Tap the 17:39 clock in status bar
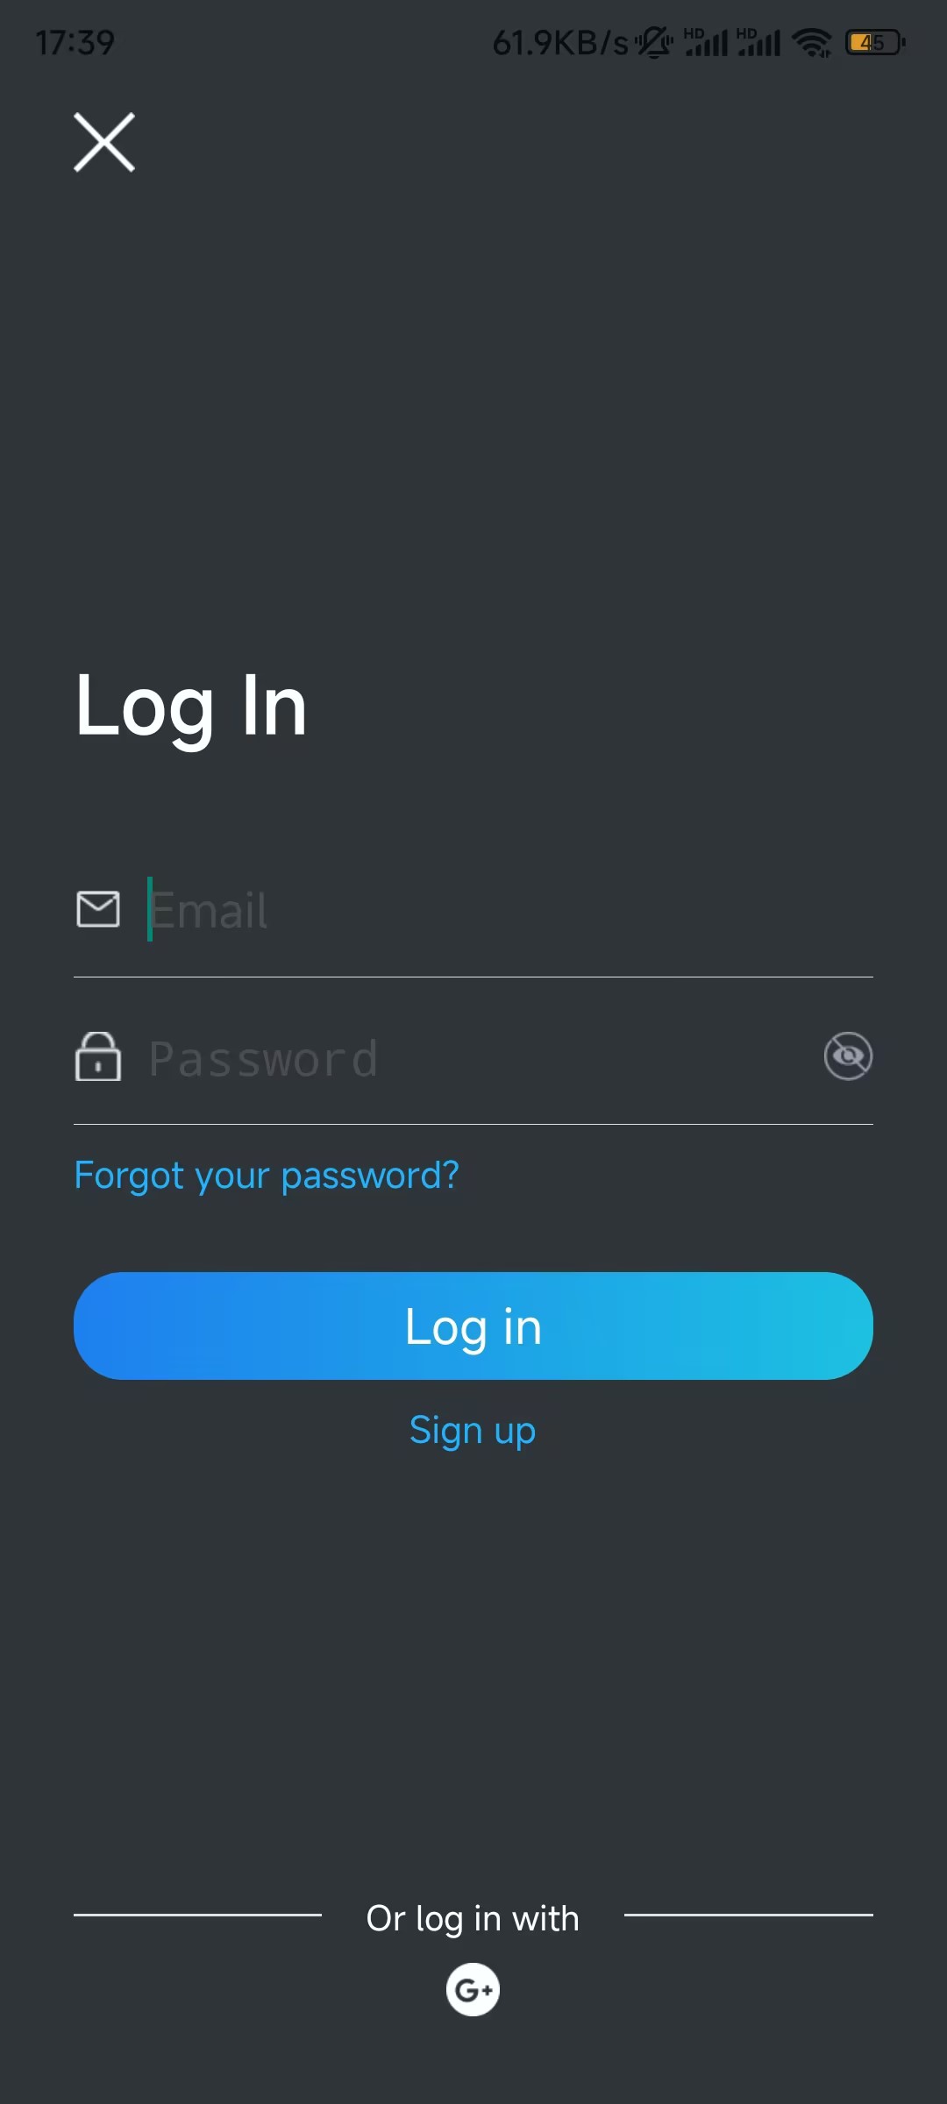This screenshot has width=947, height=2104. coord(75,42)
